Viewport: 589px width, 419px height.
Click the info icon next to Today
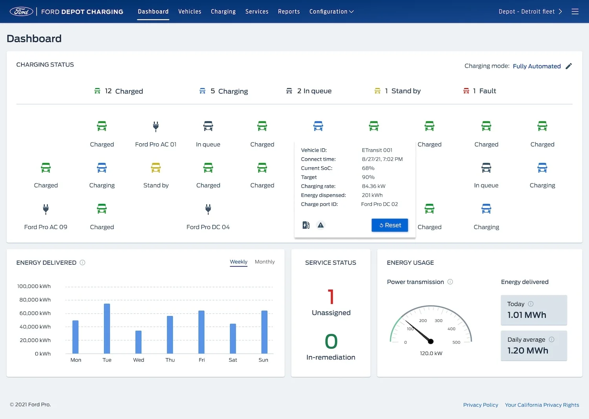(530, 304)
